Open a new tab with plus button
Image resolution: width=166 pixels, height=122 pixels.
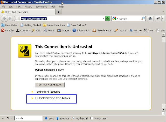pyautogui.click(x=59, y=12)
